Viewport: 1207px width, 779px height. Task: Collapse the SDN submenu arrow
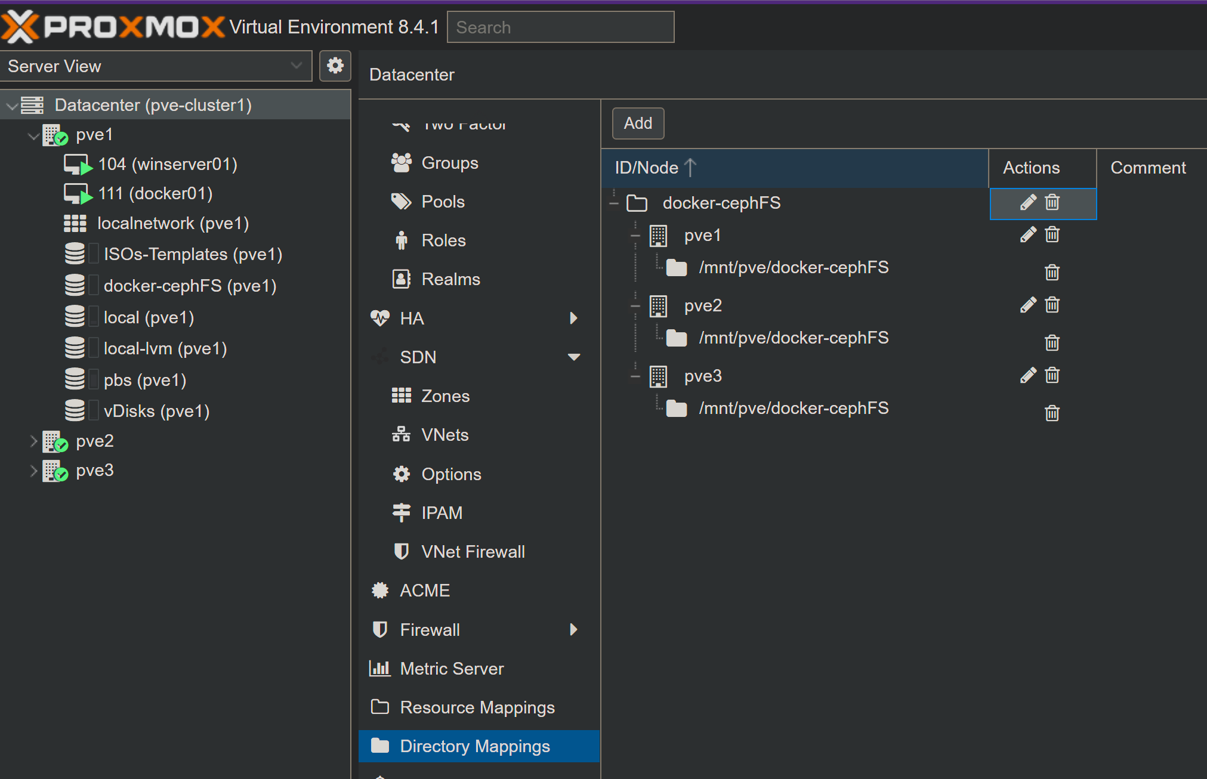(574, 357)
